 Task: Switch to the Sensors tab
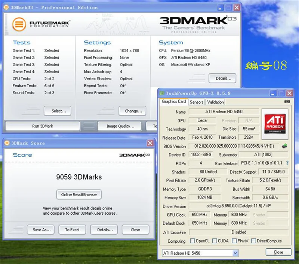(x=196, y=102)
